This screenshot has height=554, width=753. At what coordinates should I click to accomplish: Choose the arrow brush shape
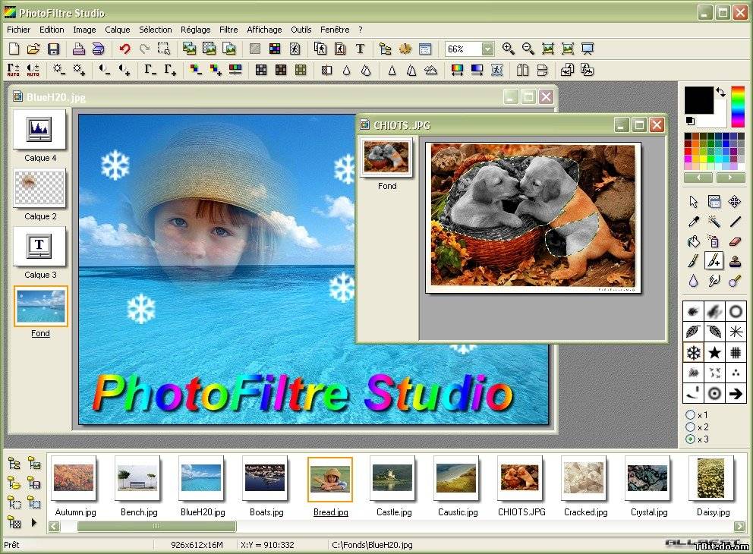point(736,394)
